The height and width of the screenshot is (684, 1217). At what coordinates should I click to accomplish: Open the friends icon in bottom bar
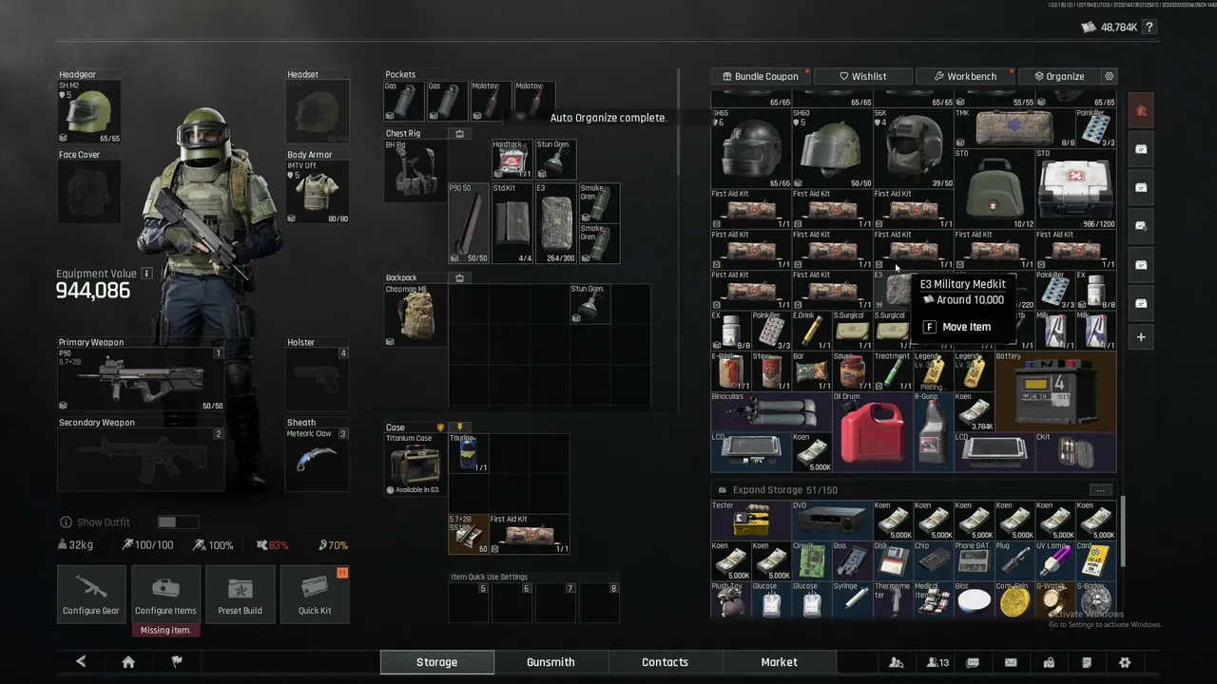[896, 662]
